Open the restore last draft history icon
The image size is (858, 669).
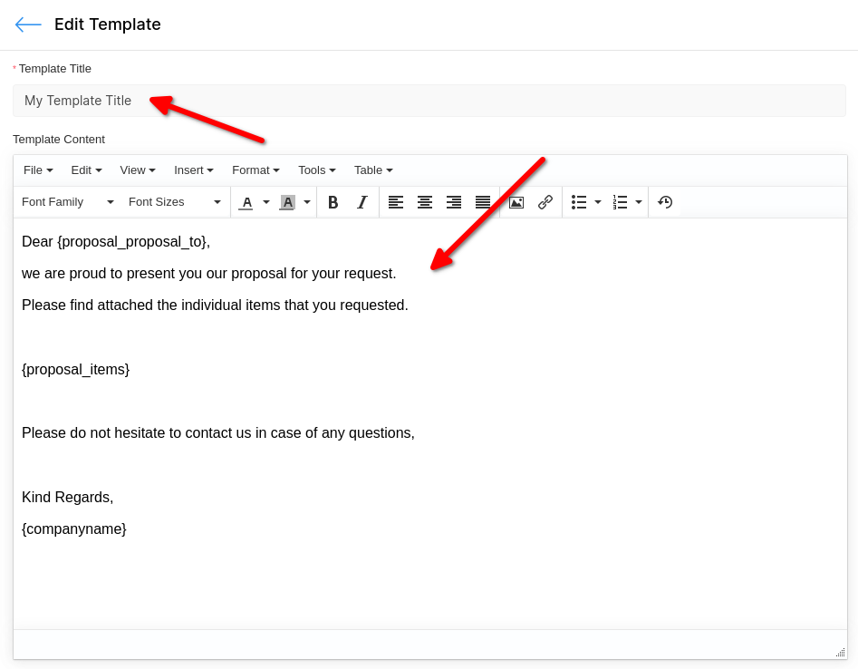click(665, 202)
